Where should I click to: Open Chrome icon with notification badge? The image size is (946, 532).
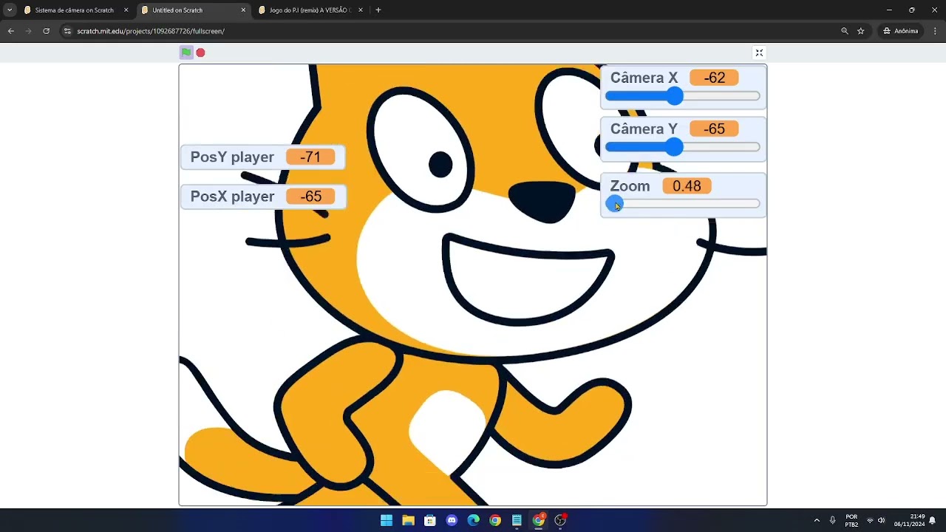pos(539,520)
